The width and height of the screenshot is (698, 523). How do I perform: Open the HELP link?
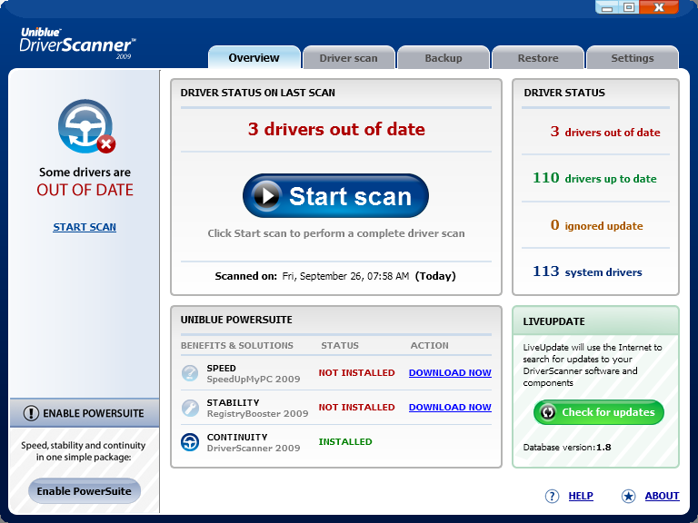[x=581, y=496]
